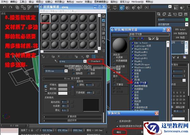Click the Sample UV Tiling icon

103,29
